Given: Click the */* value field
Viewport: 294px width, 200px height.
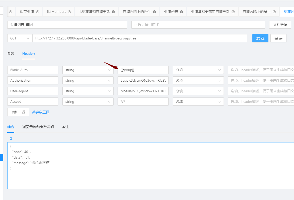Looking at the screenshot, I should [x=143, y=102].
